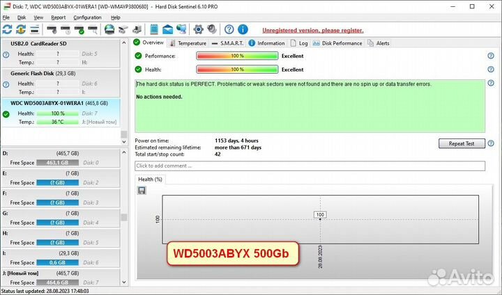Open the notepad report icon
Image resolution: width=502 pixels, height=295 pixels.
point(154,29)
